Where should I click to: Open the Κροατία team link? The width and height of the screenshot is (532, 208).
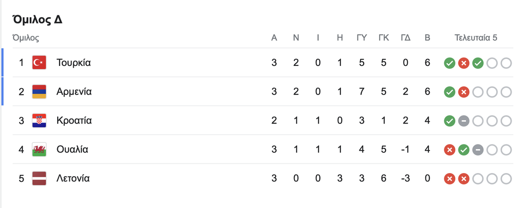click(x=74, y=120)
